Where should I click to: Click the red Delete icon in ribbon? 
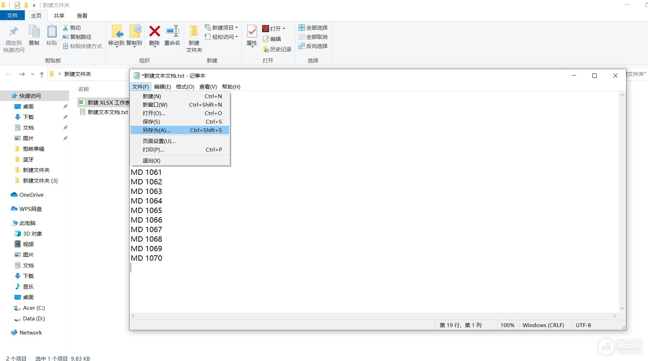(154, 32)
